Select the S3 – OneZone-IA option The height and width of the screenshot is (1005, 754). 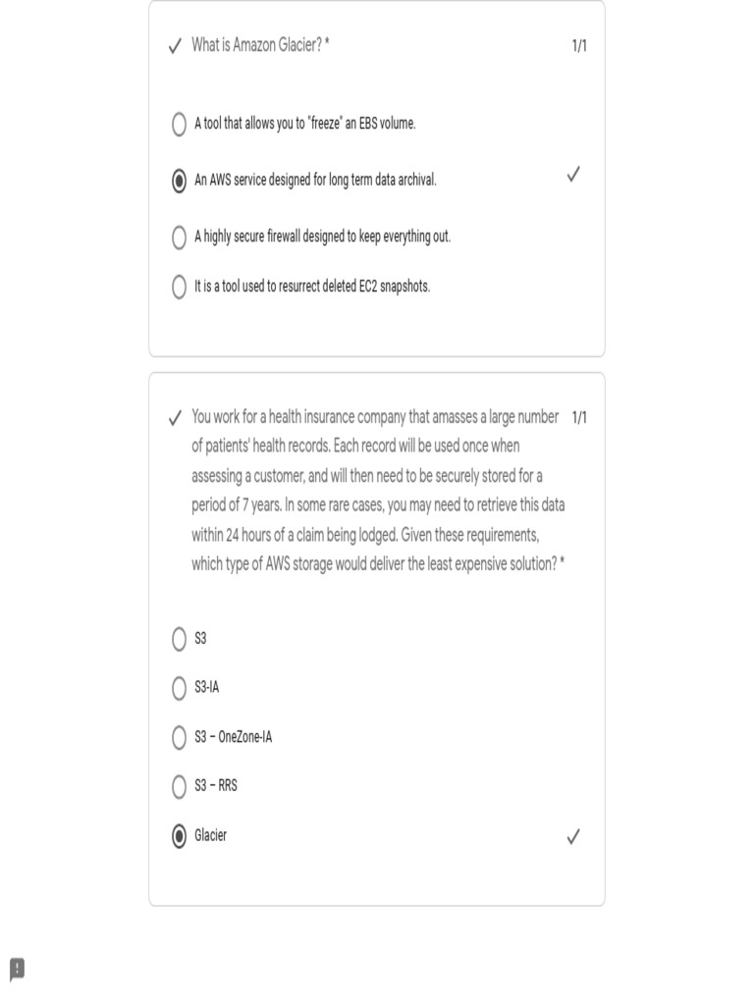click(179, 737)
